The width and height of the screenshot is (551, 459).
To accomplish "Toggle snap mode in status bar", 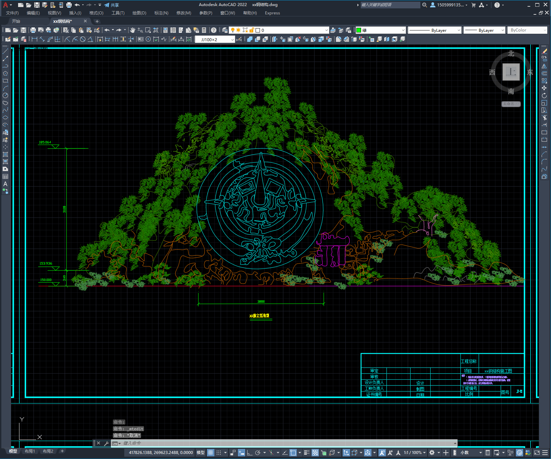I will 219,453.
